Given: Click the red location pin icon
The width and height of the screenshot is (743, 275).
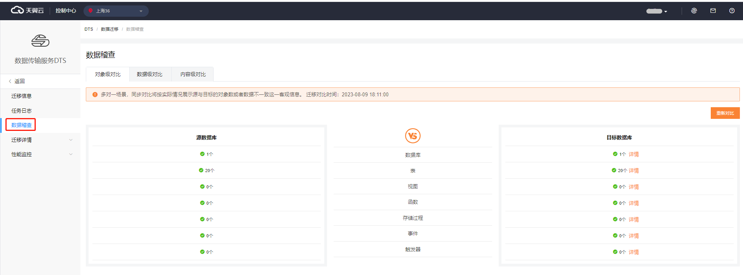Looking at the screenshot, I should 90,11.
